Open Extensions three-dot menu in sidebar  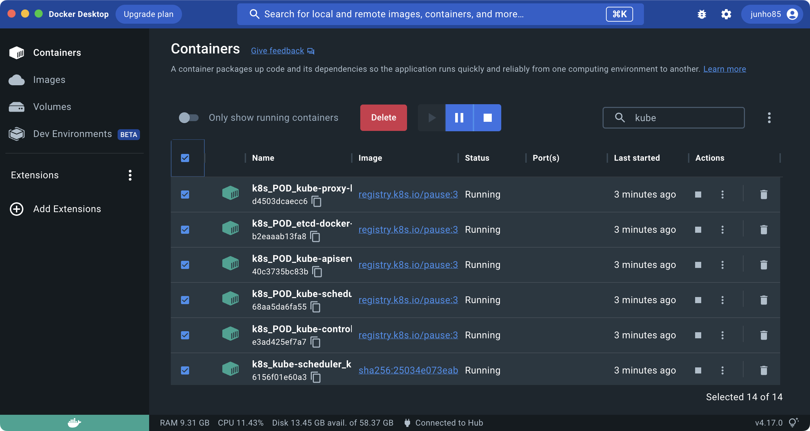pyautogui.click(x=130, y=175)
